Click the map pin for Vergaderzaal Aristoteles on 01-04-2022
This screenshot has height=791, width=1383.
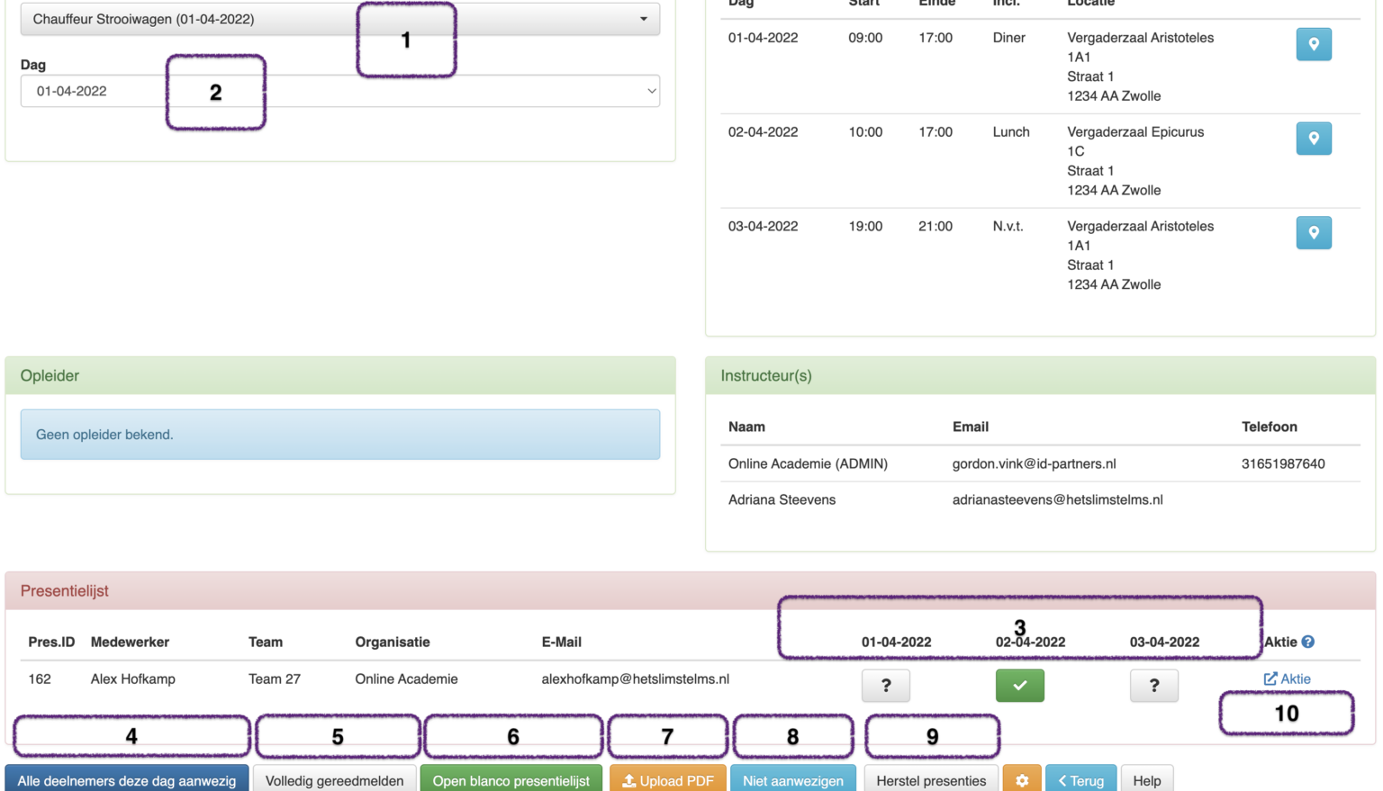[1314, 43]
